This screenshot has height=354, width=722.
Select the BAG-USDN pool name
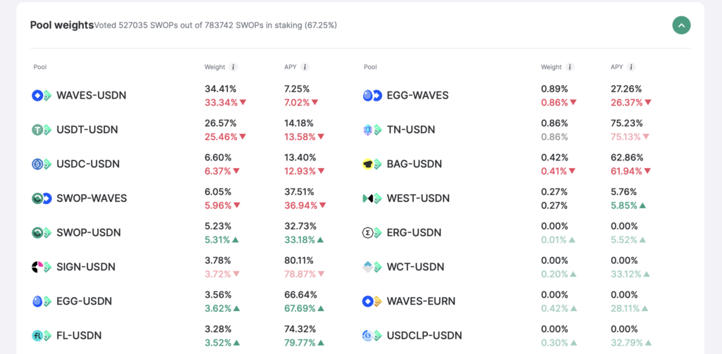pos(415,164)
